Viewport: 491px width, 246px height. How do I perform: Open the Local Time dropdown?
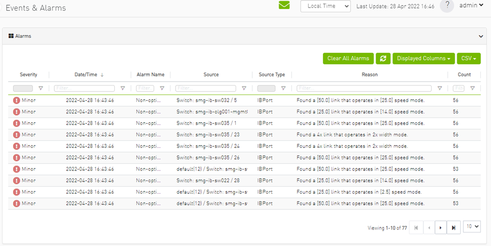[325, 6]
